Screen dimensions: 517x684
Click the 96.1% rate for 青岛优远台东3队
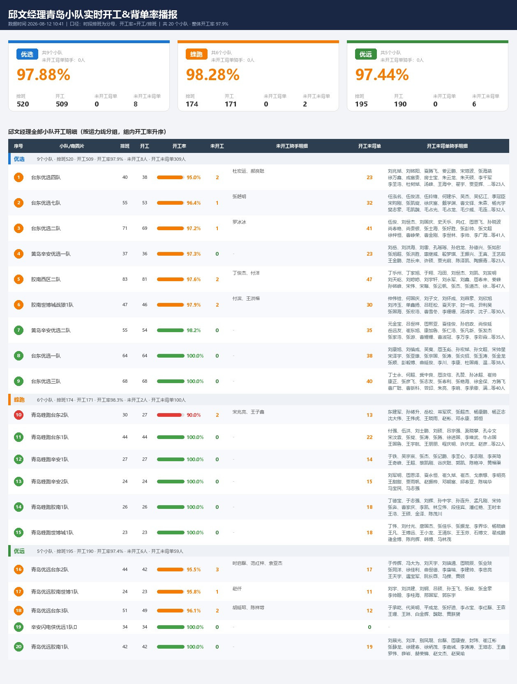[x=194, y=611]
